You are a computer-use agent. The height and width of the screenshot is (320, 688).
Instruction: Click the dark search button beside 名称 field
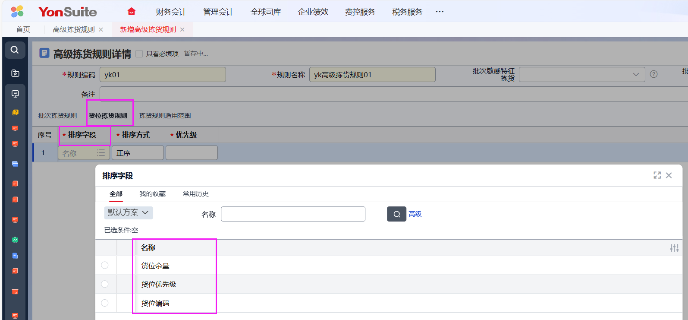[x=396, y=214]
